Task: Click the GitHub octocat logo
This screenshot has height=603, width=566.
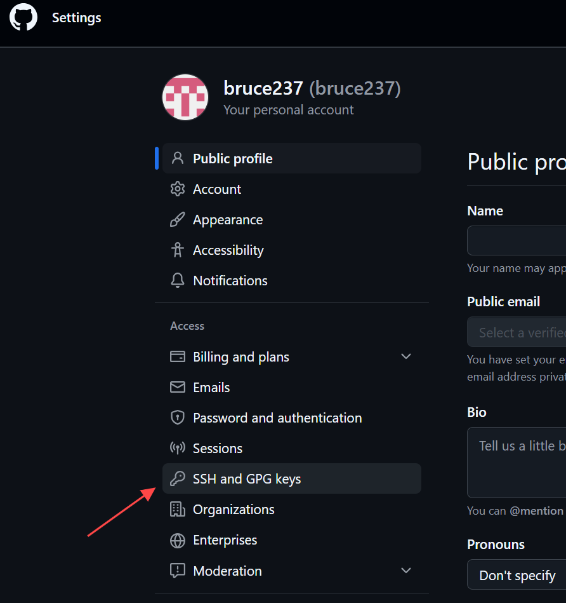Action: click(x=23, y=17)
